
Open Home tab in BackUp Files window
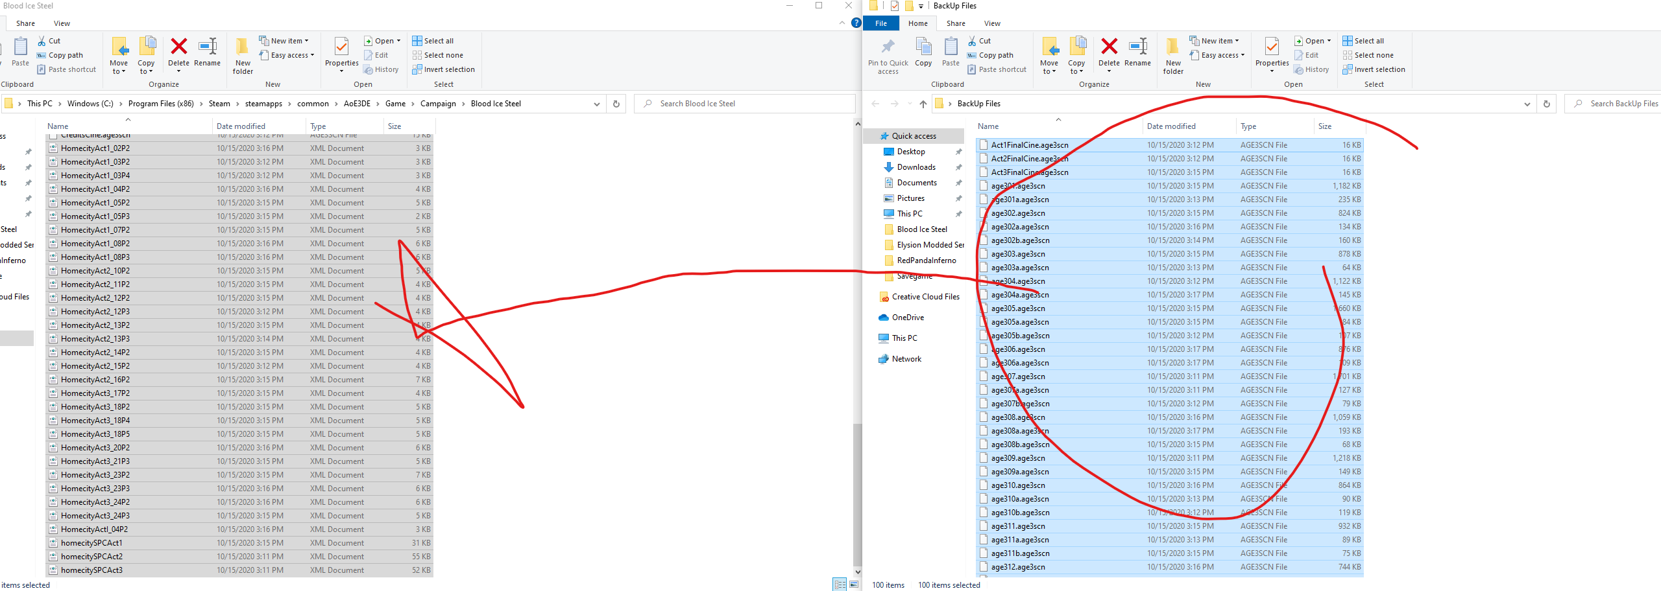[x=918, y=23]
